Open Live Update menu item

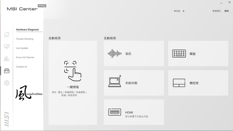point(22,48)
